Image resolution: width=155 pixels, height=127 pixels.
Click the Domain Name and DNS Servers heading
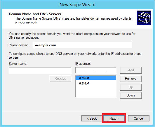(35, 14)
